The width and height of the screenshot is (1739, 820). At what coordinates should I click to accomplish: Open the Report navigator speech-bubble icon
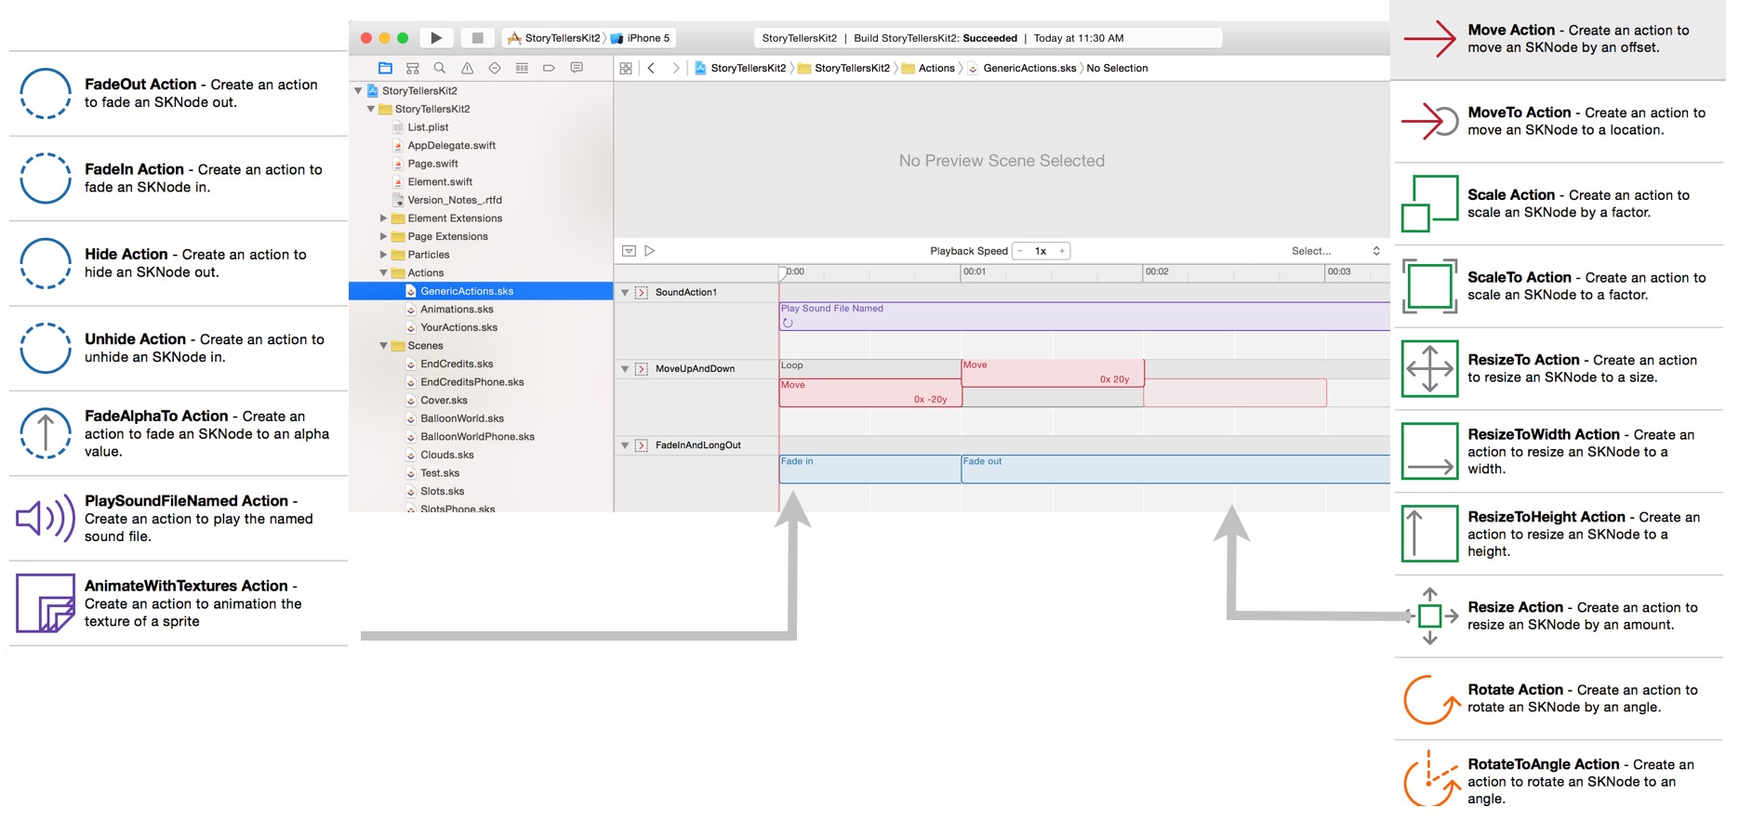coord(577,68)
